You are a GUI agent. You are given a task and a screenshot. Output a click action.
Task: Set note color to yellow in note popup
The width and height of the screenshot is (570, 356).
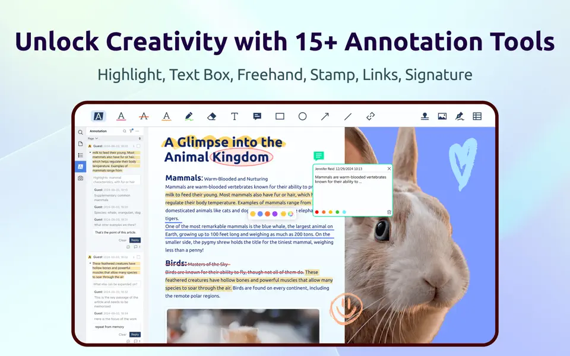(x=331, y=212)
